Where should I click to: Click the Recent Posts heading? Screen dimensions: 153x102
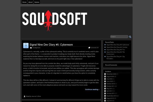[x=109, y=42]
